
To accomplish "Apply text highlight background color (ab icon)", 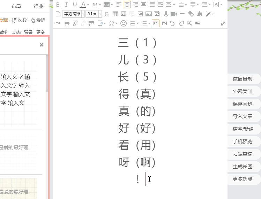I will [x=106, y=5].
